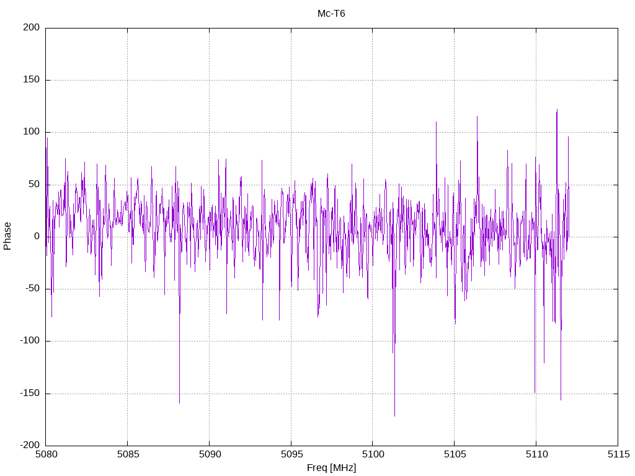Click the y-axis tick label -200
This screenshot has height=476, width=635.
click(x=30, y=445)
